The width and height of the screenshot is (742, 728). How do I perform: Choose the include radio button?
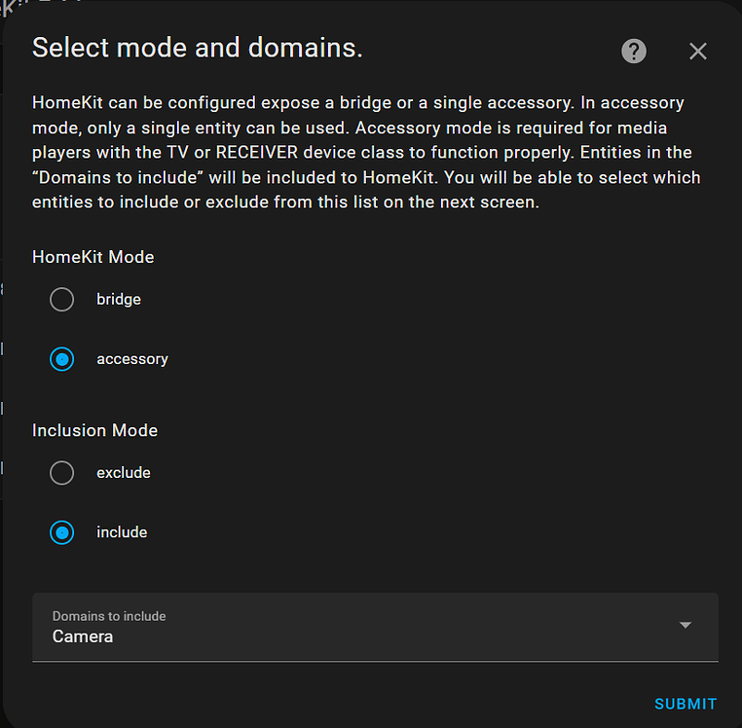point(62,532)
